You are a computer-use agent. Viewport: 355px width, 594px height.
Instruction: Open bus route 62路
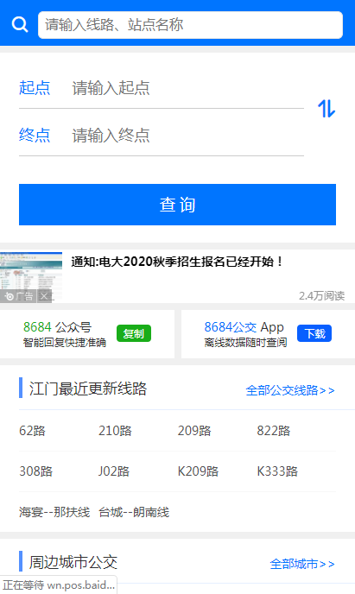click(32, 431)
